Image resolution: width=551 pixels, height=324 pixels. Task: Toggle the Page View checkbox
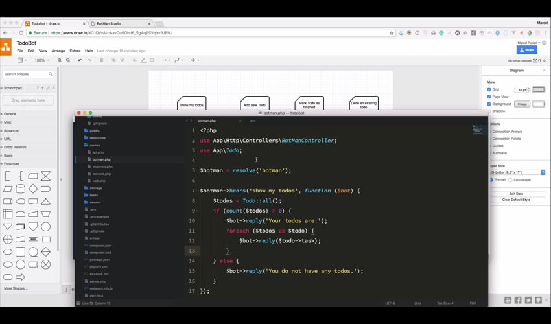click(x=489, y=97)
